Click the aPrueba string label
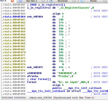Viewport: 108px width, 107px height. 32,76
